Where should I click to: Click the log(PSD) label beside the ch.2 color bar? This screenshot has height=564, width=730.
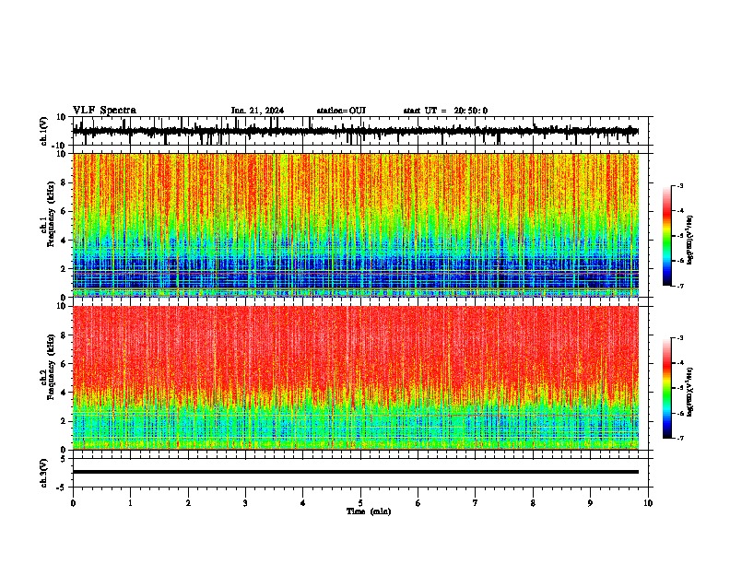pyautogui.click(x=690, y=393)
